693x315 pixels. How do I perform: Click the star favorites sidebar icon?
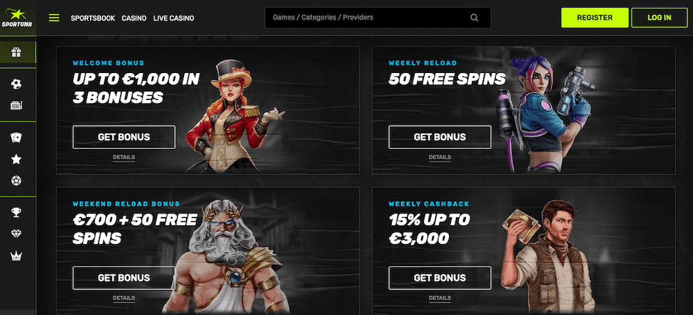point(16,159)
